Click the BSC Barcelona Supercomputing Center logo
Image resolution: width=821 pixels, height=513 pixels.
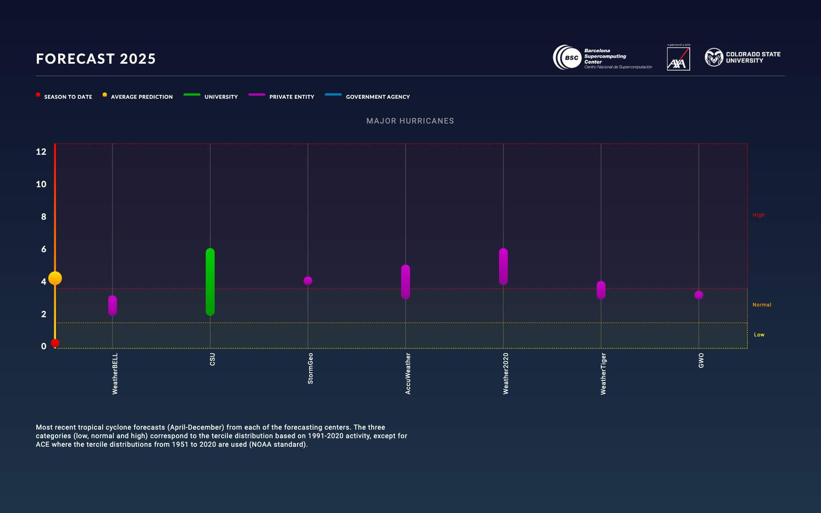[603, 58]
